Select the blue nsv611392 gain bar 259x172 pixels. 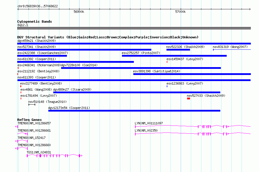[x=75, y=62]
